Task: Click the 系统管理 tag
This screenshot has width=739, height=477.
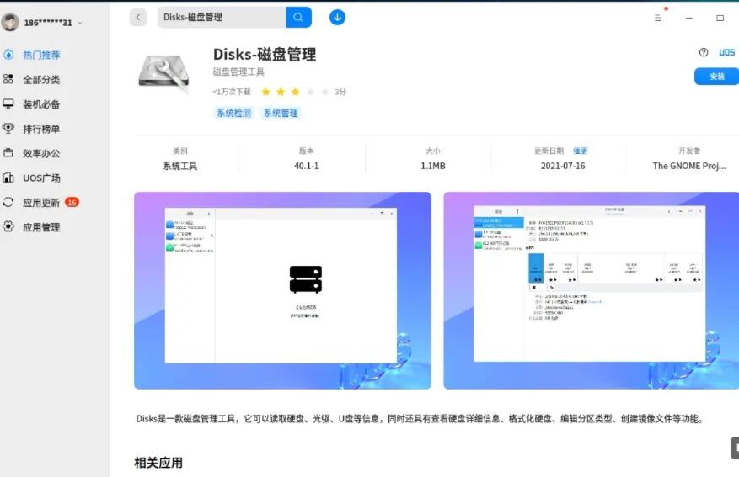Action: click(x=281, y=113)
